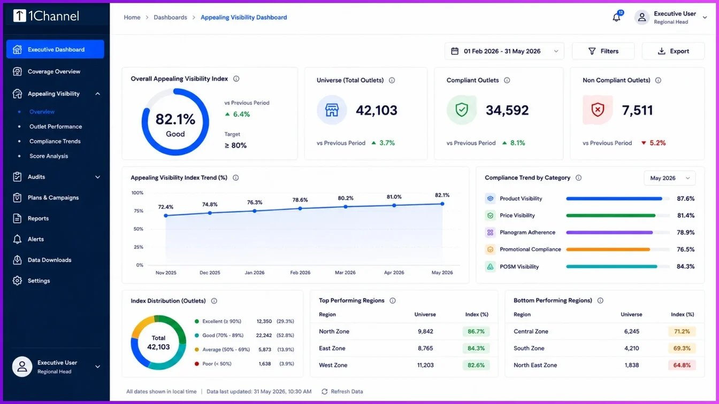The width and height of the screenshot is (719, 404).
Task: Click the Refresh Data icon
Action: 324,392
